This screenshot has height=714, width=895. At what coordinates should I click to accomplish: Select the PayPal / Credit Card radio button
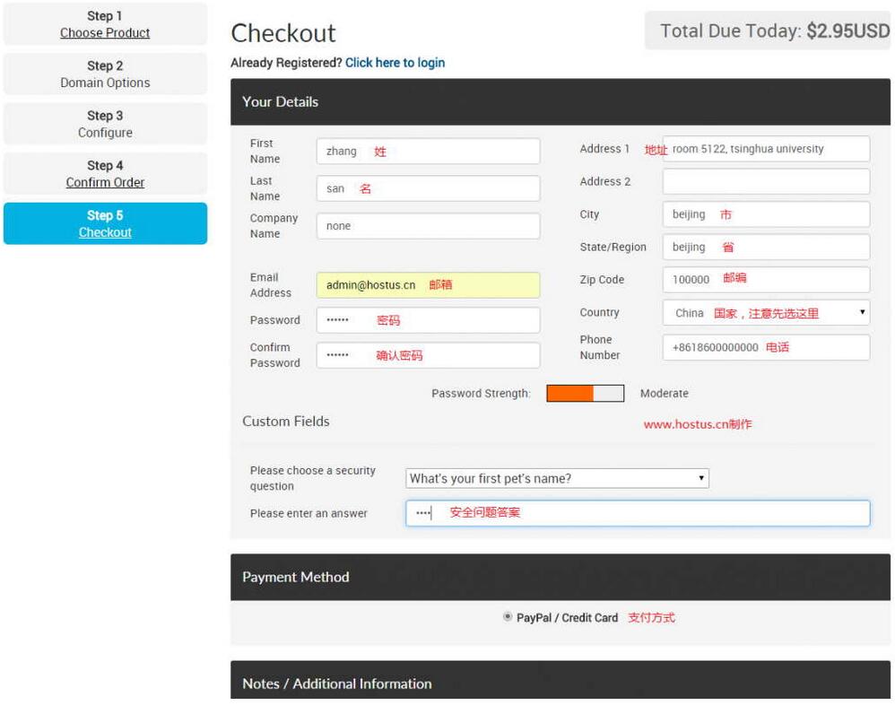(x=508, y=617)
